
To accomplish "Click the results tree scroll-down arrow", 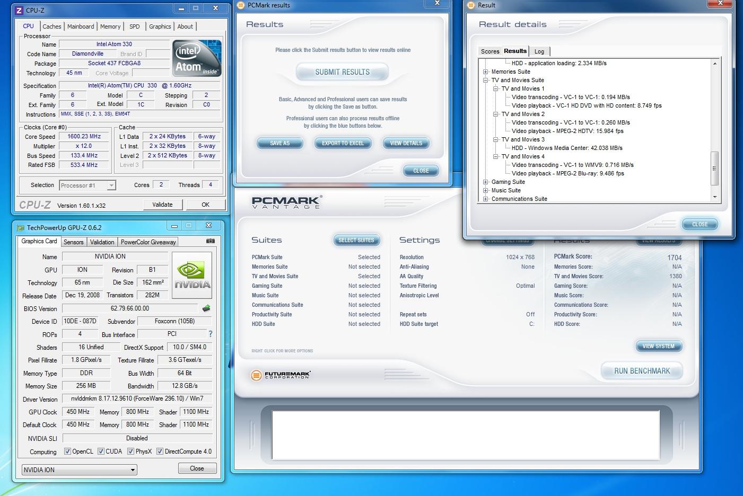I will point(714,197).
